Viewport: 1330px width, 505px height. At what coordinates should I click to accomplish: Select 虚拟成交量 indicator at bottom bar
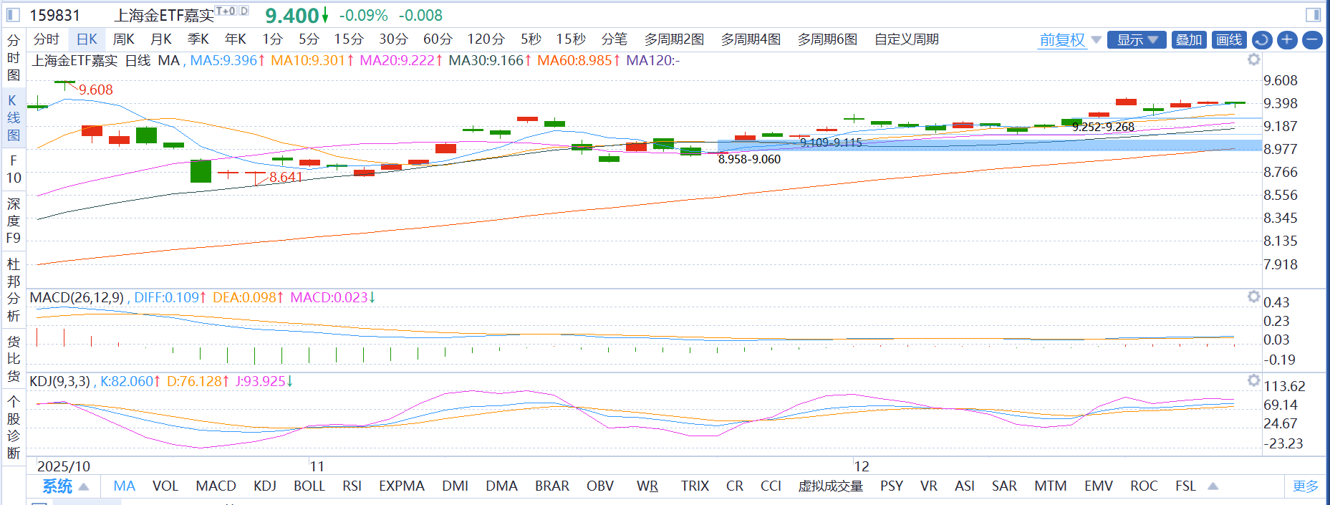click(x=831, y=486)
